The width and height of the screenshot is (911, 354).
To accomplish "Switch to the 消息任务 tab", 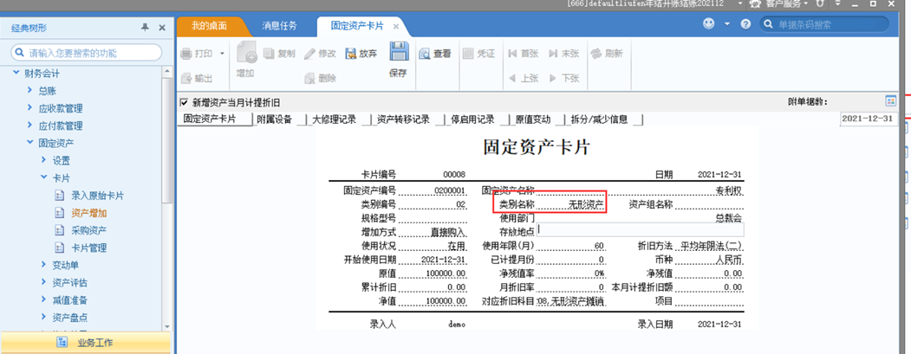I will click(279, 26).
